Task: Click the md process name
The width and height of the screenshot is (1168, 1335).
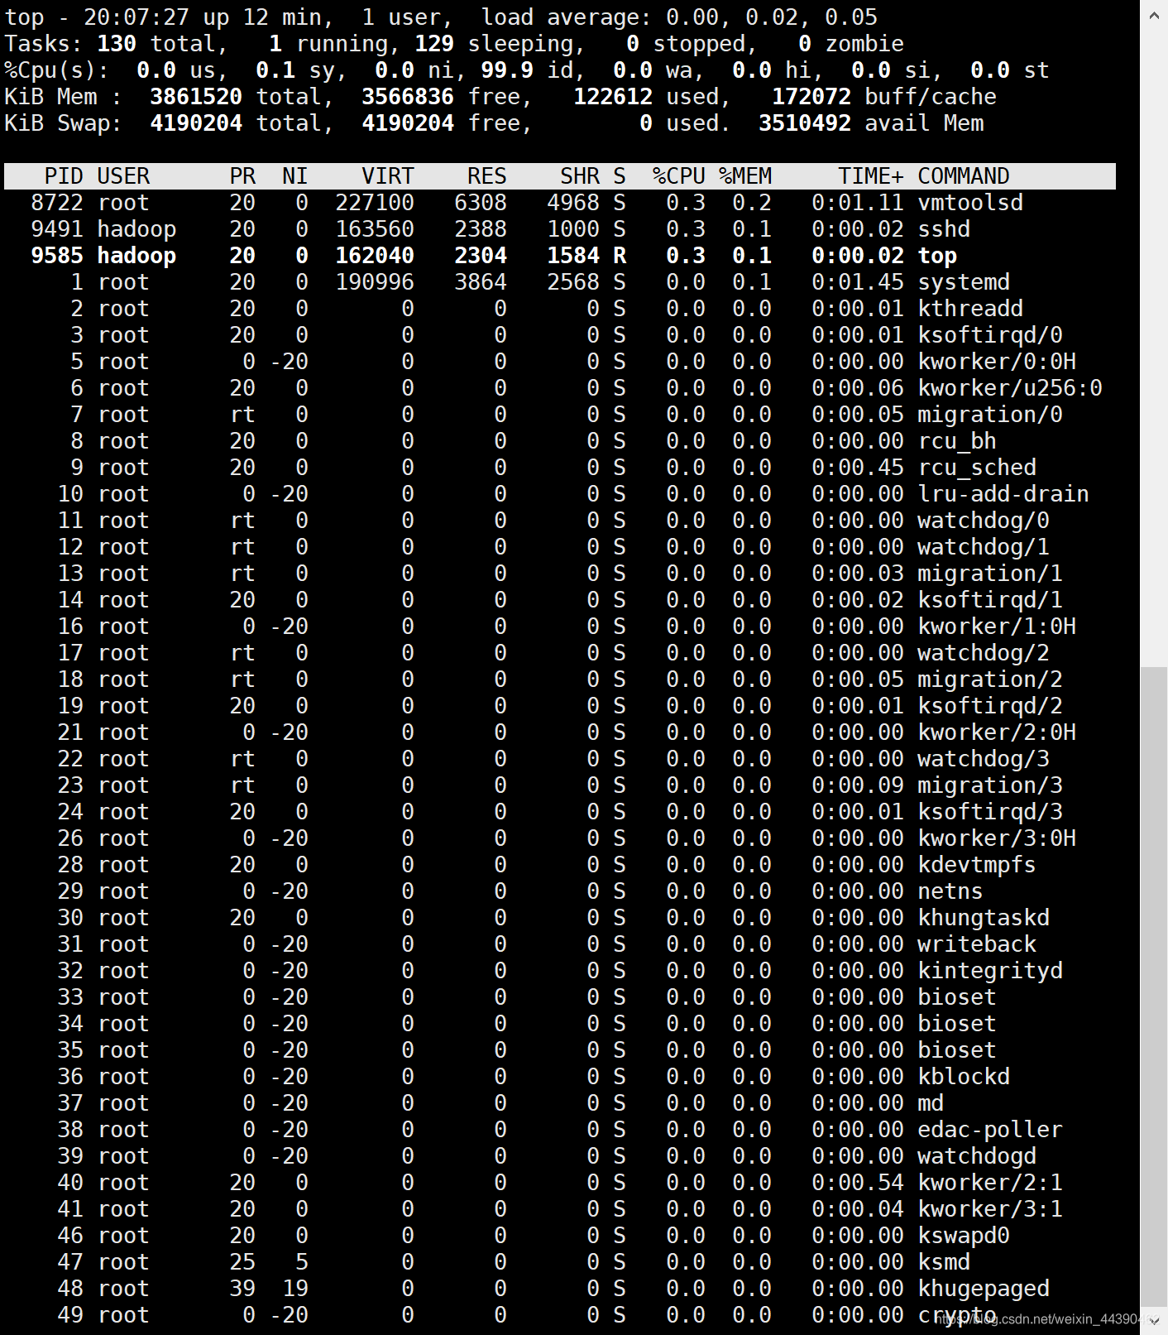Action: coord(931,1103)
